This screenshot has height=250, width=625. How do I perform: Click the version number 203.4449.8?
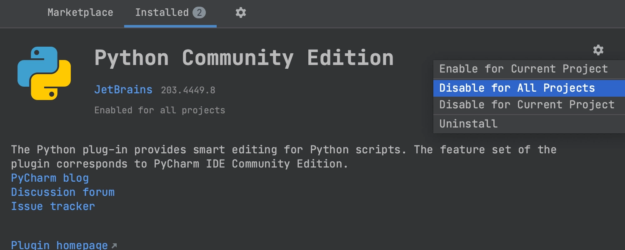[188, 90]
